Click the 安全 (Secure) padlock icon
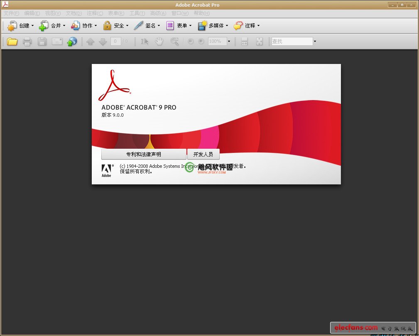Image resolution: width=419 pixels, height=336 pixels. click(x=107, y=26)
